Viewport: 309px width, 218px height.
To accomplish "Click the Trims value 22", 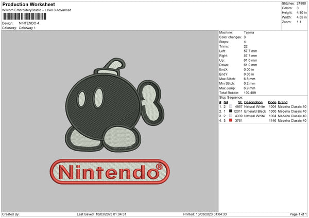I will point(246,46).
